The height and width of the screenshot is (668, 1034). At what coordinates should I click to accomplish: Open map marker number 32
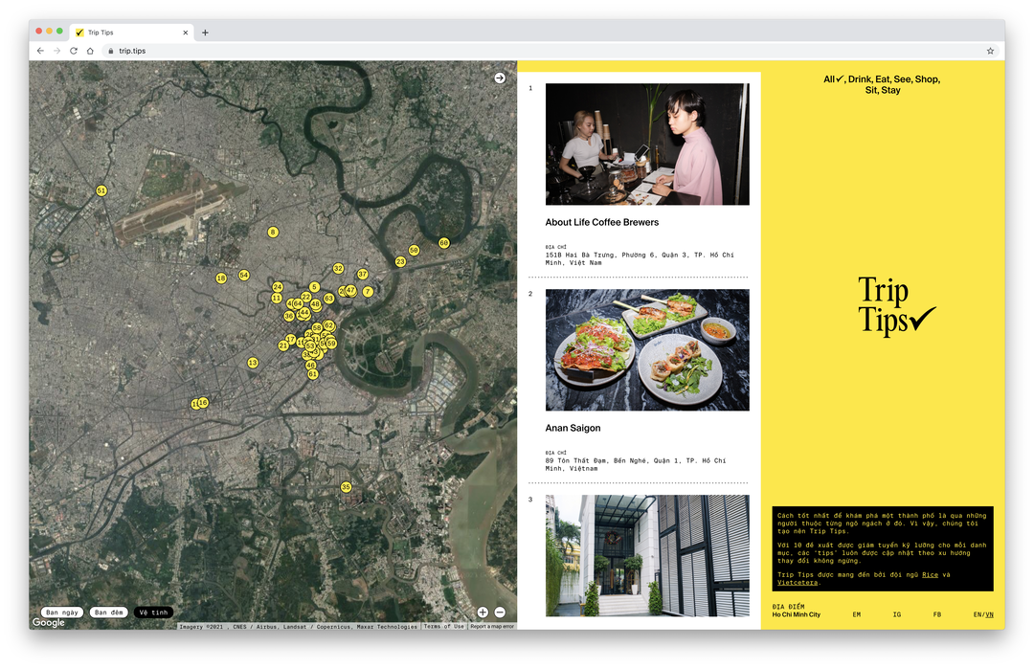tap(338, 268)
